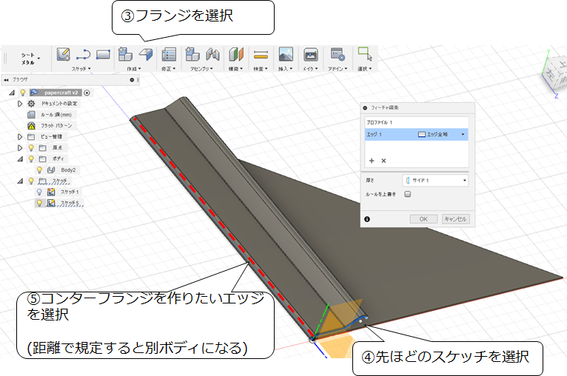Click the selection tool icon above 選択
The height and width of the screenshot is (376, 567).
click(x=364, y=54)
